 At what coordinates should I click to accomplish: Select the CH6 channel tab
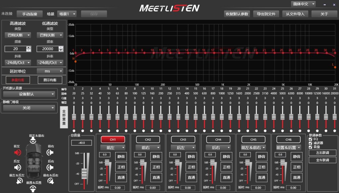[288, 139]
